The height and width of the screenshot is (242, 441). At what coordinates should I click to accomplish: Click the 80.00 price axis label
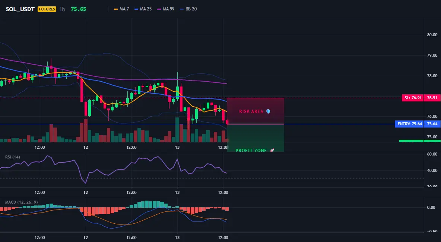pos(432,35)
